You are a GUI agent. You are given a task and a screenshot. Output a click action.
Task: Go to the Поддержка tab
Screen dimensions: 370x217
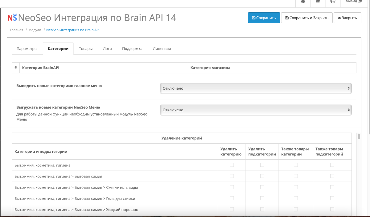pos(132,49)
